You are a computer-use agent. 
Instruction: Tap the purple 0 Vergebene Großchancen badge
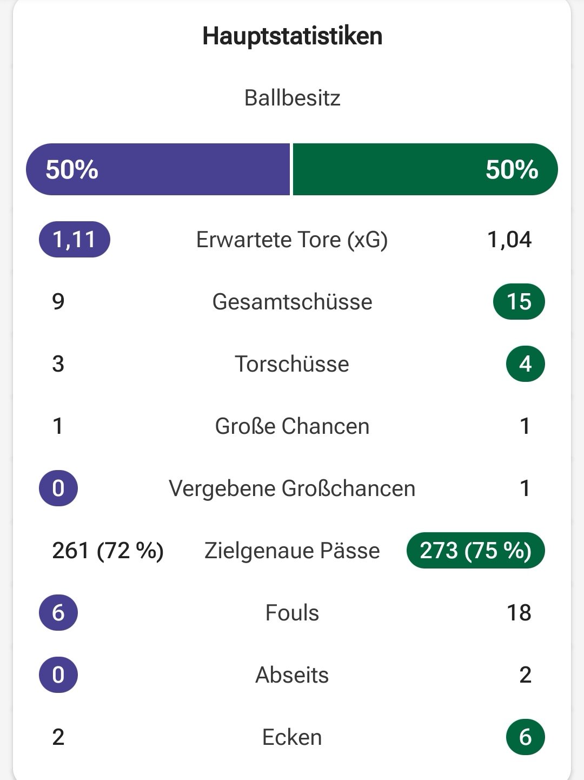click(x=58, y=488)
